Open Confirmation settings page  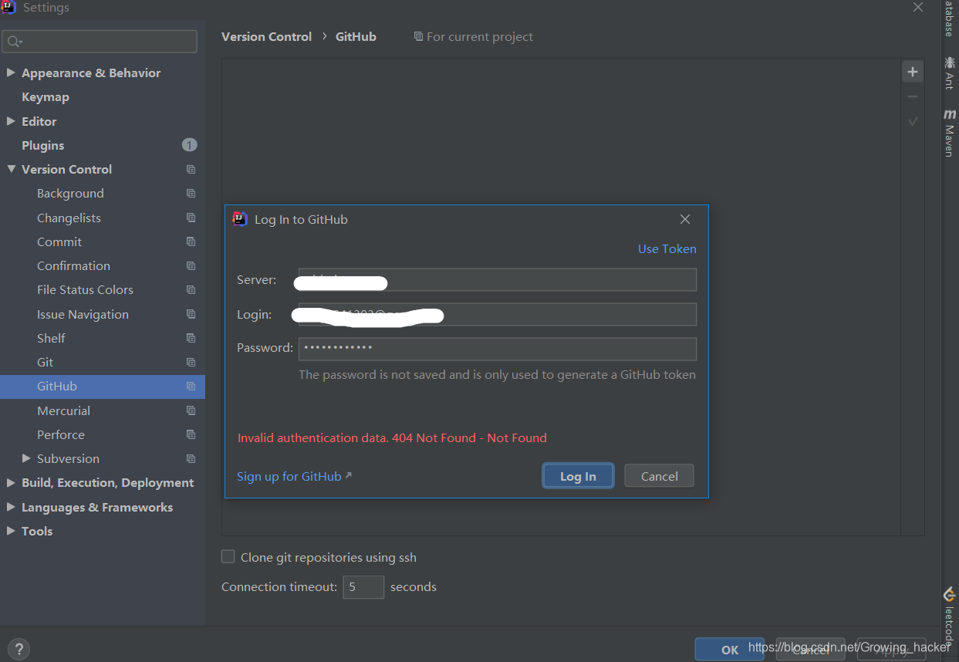(x=73, y=265)
